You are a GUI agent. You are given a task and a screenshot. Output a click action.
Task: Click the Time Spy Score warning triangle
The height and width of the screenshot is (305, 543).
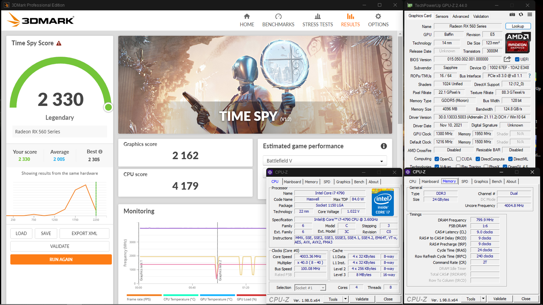[x=59, y=43]
